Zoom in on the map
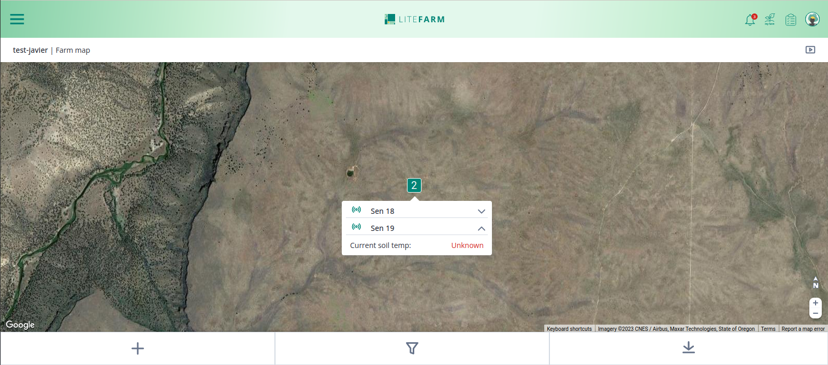 tap(816, 303)
